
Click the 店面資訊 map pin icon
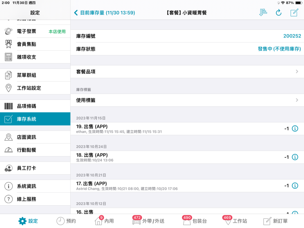[x=9, y=137]
